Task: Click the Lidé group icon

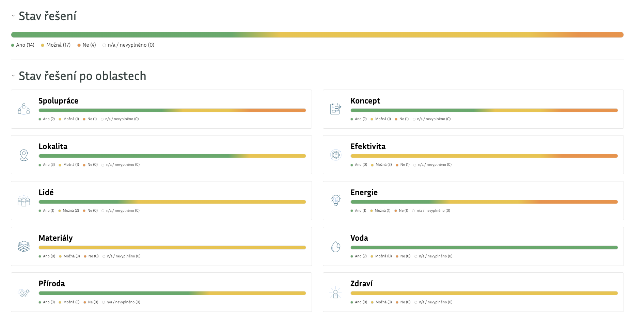Action: tap(24, 201)
